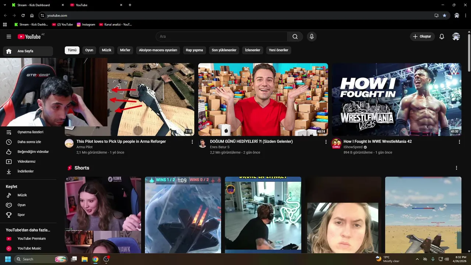471x265 pixels.
Task: Open the weather widget showing 13°C
Action: 387,259
